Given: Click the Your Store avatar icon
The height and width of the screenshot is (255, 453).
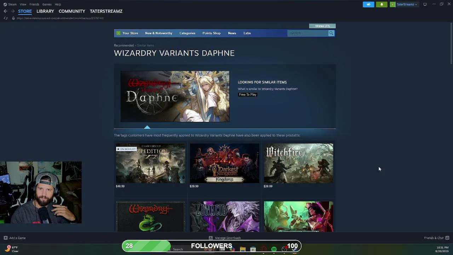Looking at the screenshot, I should 119,33.
